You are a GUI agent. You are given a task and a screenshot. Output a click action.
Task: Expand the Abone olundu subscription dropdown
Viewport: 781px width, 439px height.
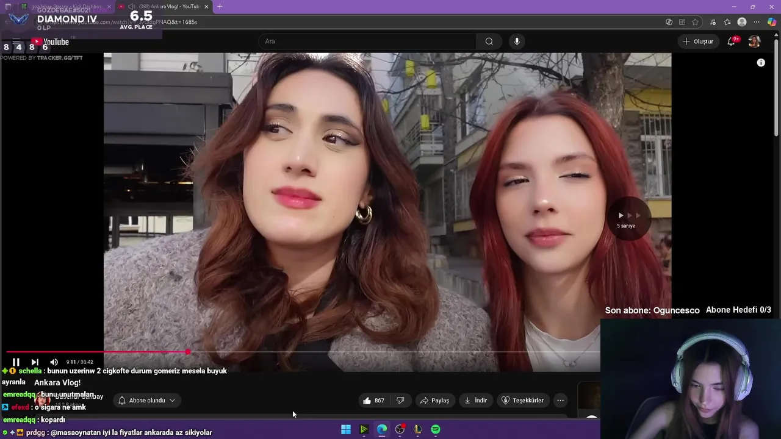(x=146, y=401)
